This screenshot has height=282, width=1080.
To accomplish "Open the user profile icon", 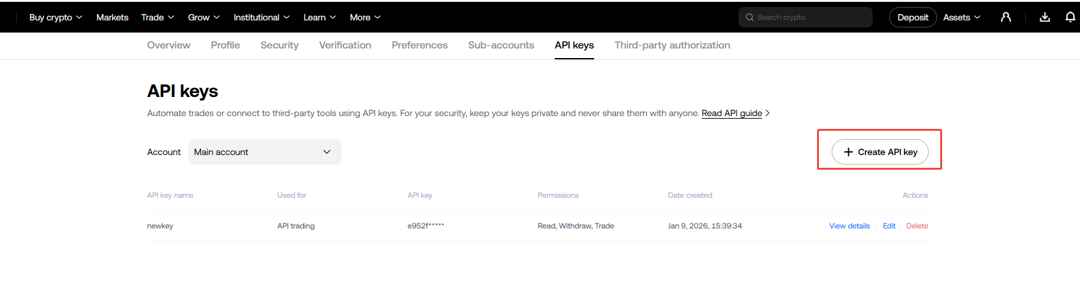I will coord(1006,17).
